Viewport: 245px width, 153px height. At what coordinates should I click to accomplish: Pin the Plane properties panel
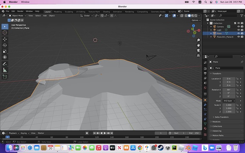242,62
